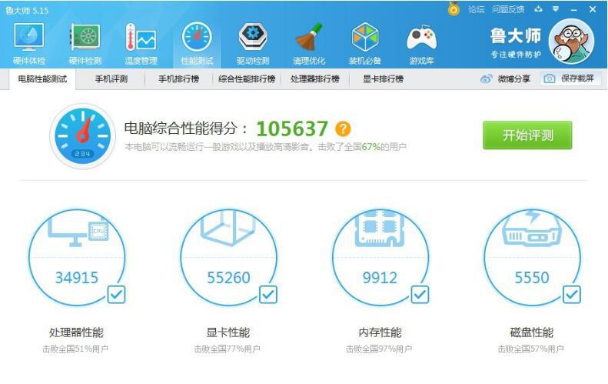
Task: Uncheck the 磁盘性能 test checkbox
Action: pos(572,294)
